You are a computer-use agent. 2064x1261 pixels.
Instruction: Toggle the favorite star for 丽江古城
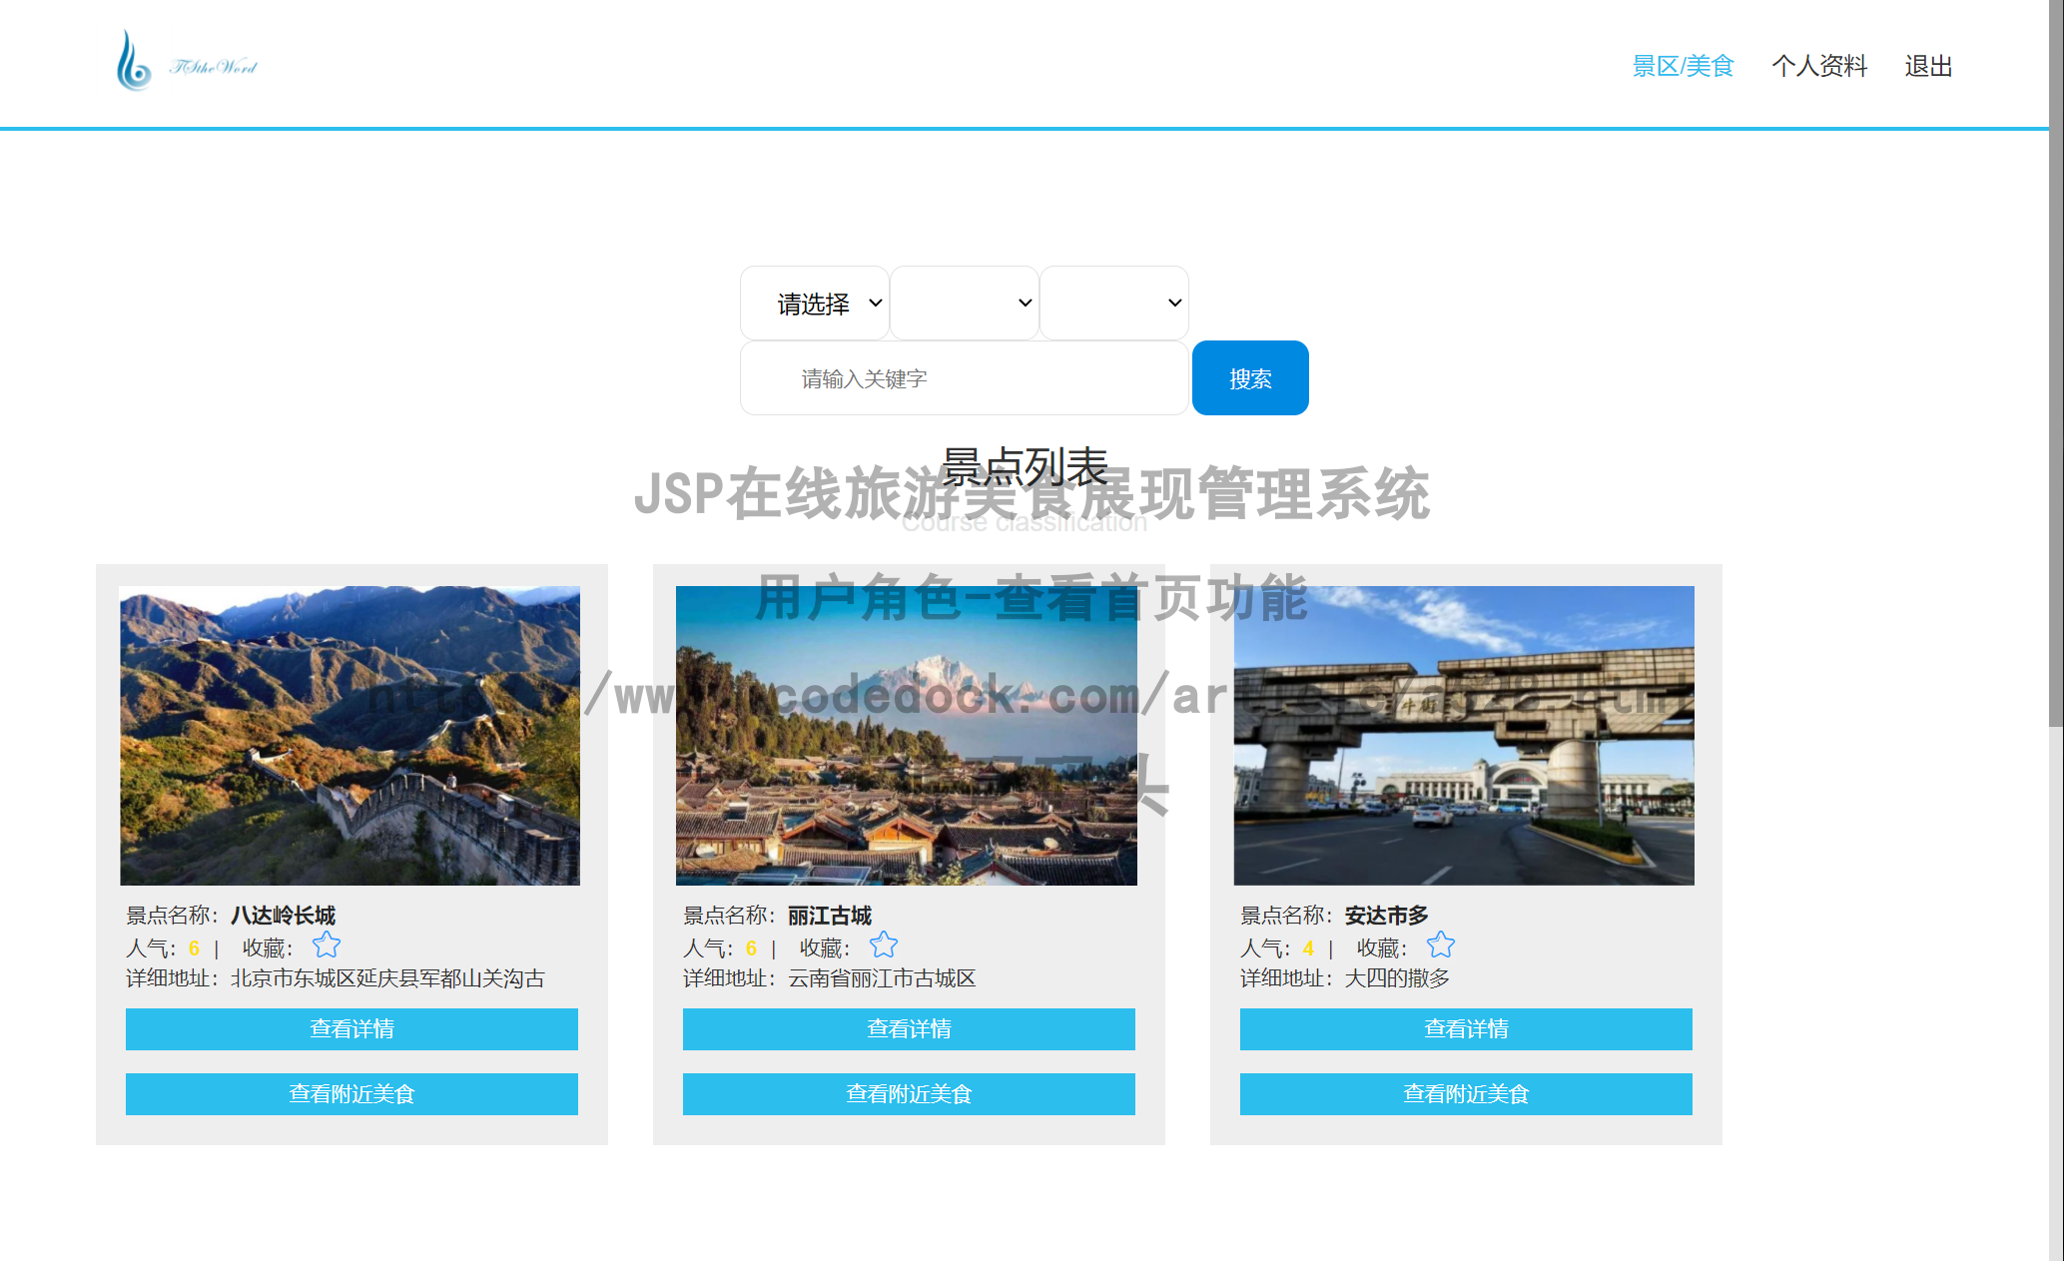tap(883, 945)
